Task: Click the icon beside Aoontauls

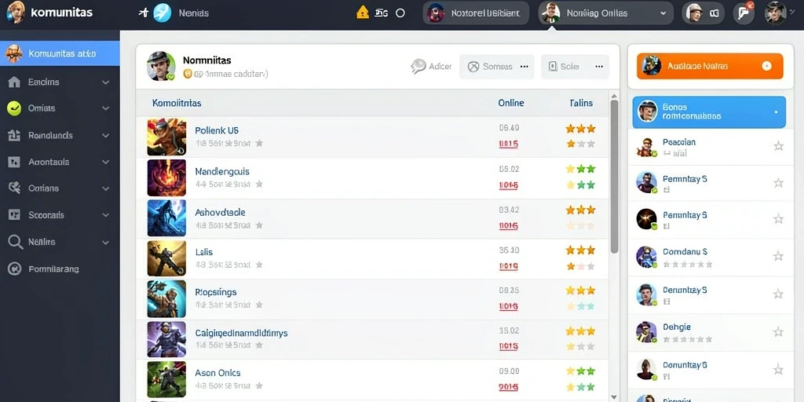Action: click(14, 162)
